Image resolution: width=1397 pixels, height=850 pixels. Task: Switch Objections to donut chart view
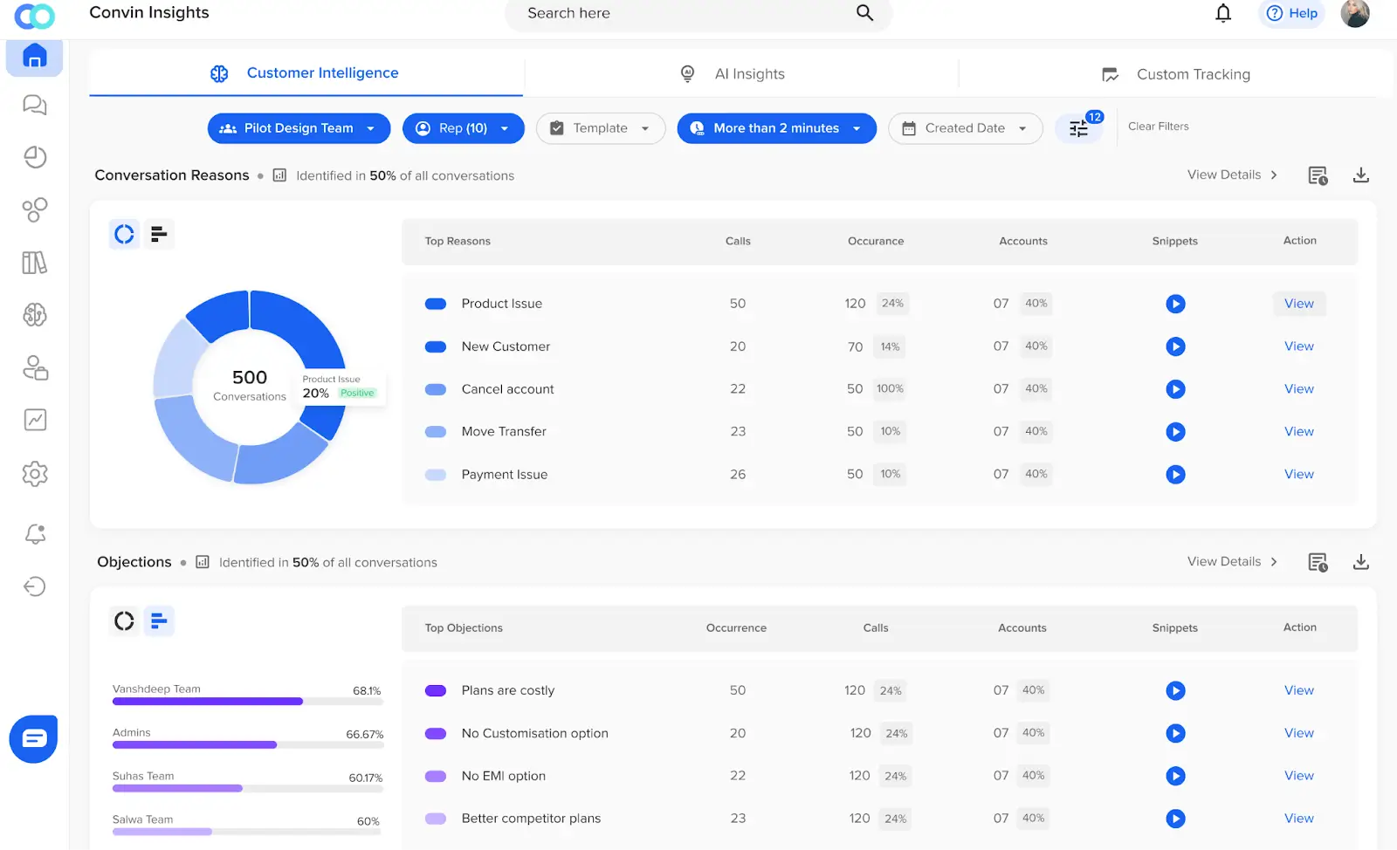pyautogui.click(x=123, y=620)
